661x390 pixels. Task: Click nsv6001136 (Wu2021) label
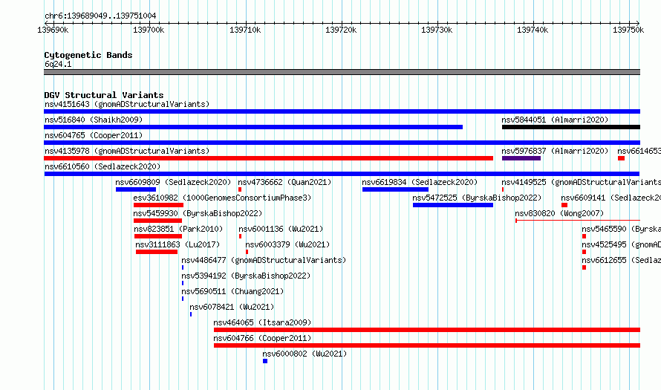tap(281, 229)
